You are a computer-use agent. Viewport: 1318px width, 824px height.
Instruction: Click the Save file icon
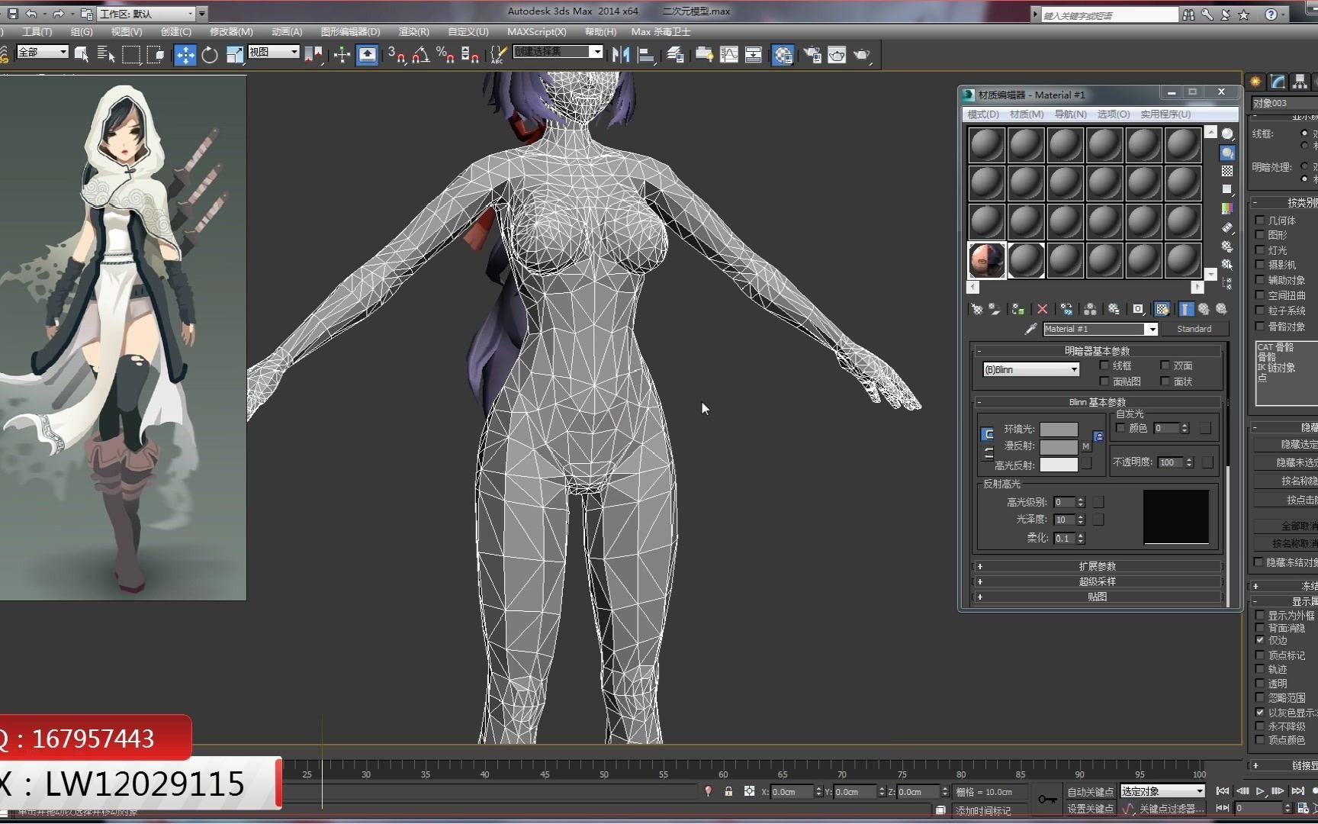pyautogui.click(x=12, y=14)
